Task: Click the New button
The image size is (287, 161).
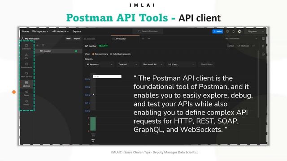Action: 69,38
